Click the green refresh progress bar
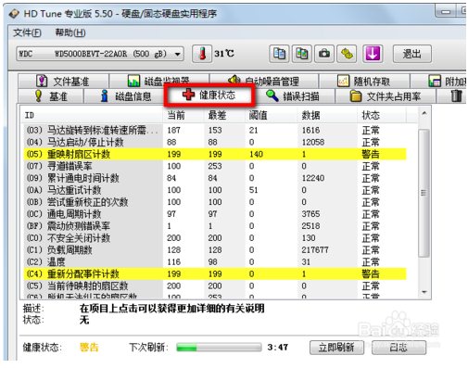The width and height of the screenshot is (468, 368). (x=219, y=348)
